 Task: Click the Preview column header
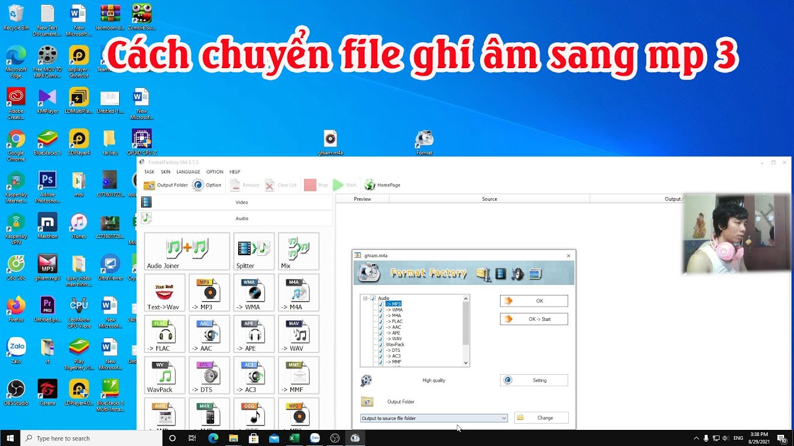(362, 199)
